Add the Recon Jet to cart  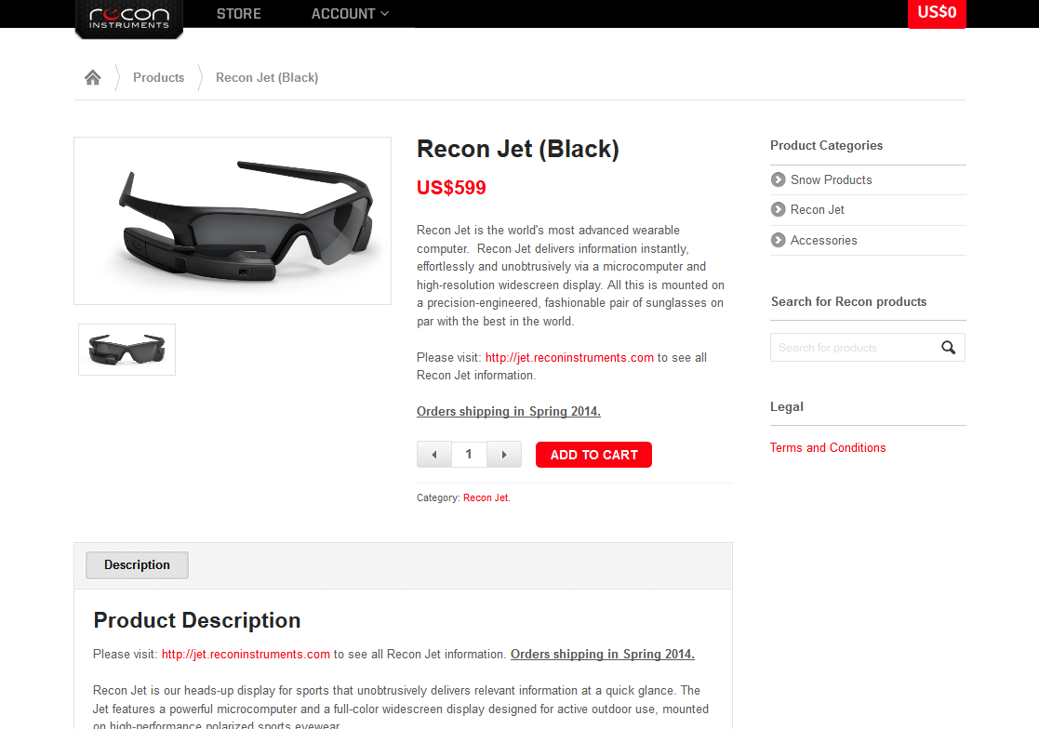[x=593, y=455]
